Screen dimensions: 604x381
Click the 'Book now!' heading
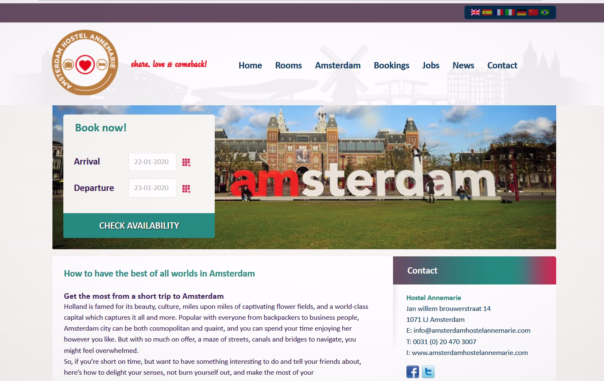101,128
